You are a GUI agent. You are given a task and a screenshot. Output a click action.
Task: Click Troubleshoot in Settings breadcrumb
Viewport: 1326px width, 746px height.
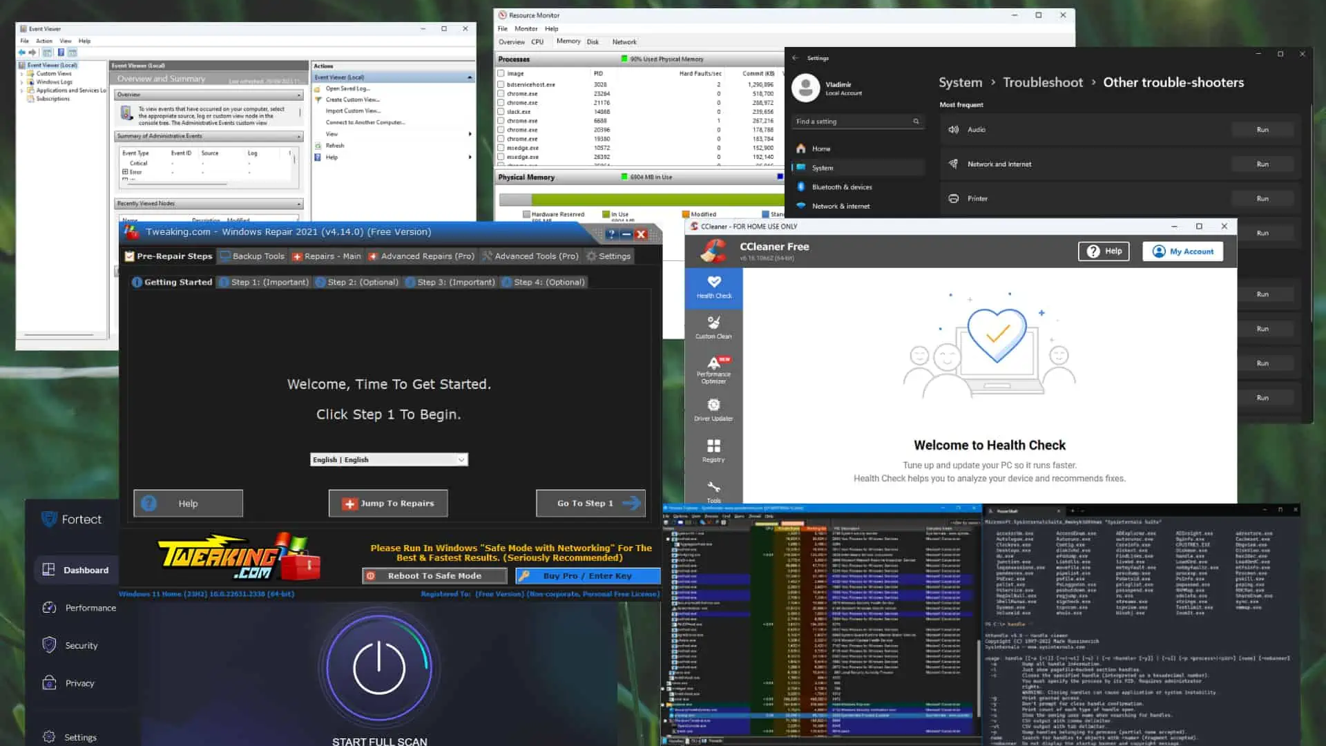pyautogui.click(x=1043, y=82)
